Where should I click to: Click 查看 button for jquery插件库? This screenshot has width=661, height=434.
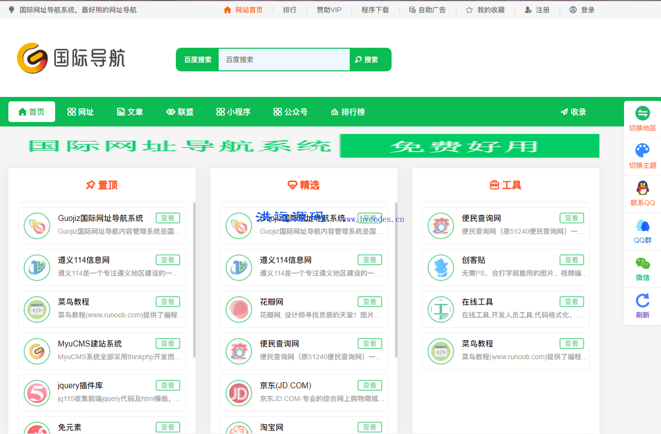(168, 385)
